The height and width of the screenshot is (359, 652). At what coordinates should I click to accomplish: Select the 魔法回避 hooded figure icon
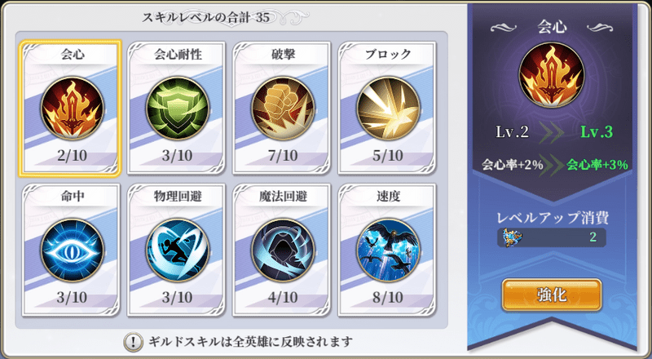click(x=283, y=250)
